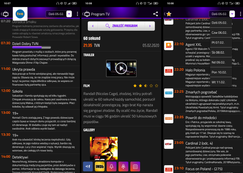This screenshot has width=243, height=173.
Task: Collapse the open date dropdown in favorites
Action: [x=232, y=14]
